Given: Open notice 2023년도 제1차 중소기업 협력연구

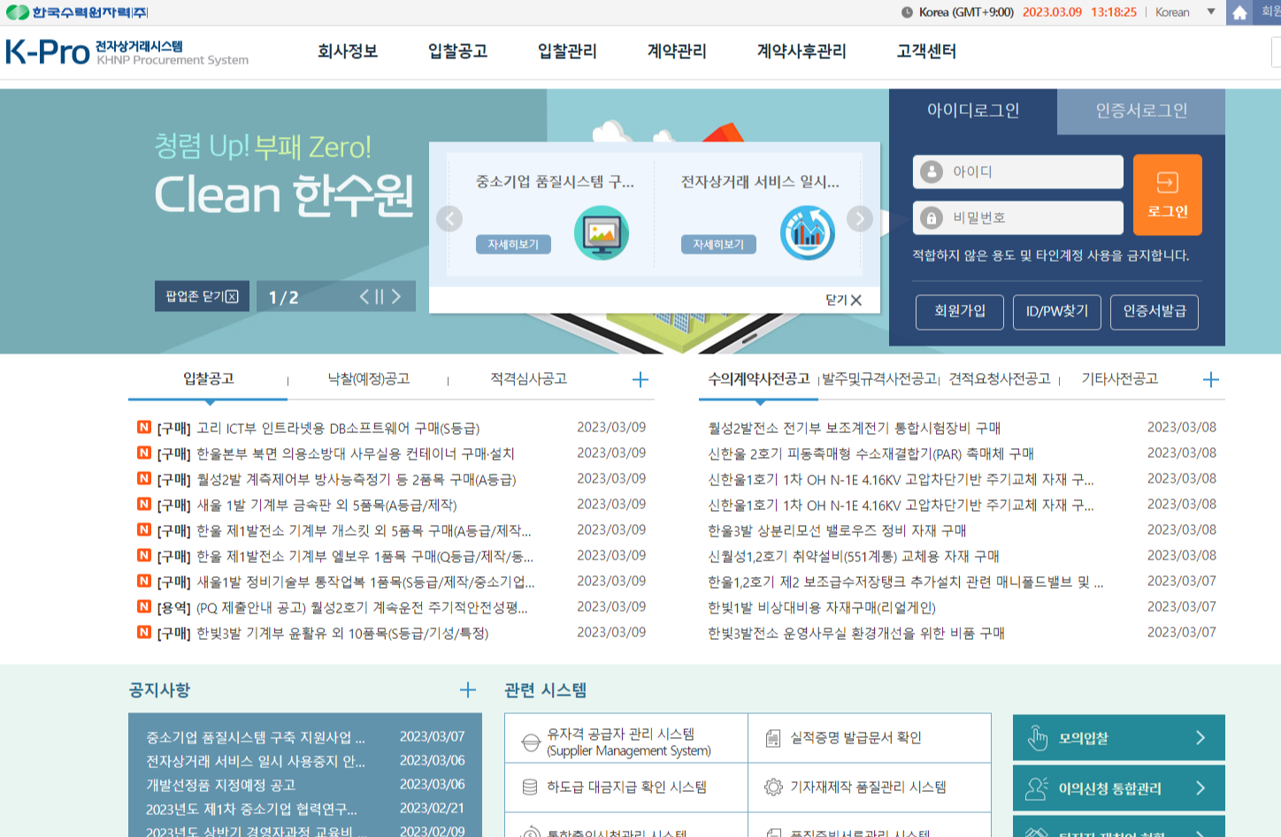Looking at the screenshot, I should [x=252, y=809].
